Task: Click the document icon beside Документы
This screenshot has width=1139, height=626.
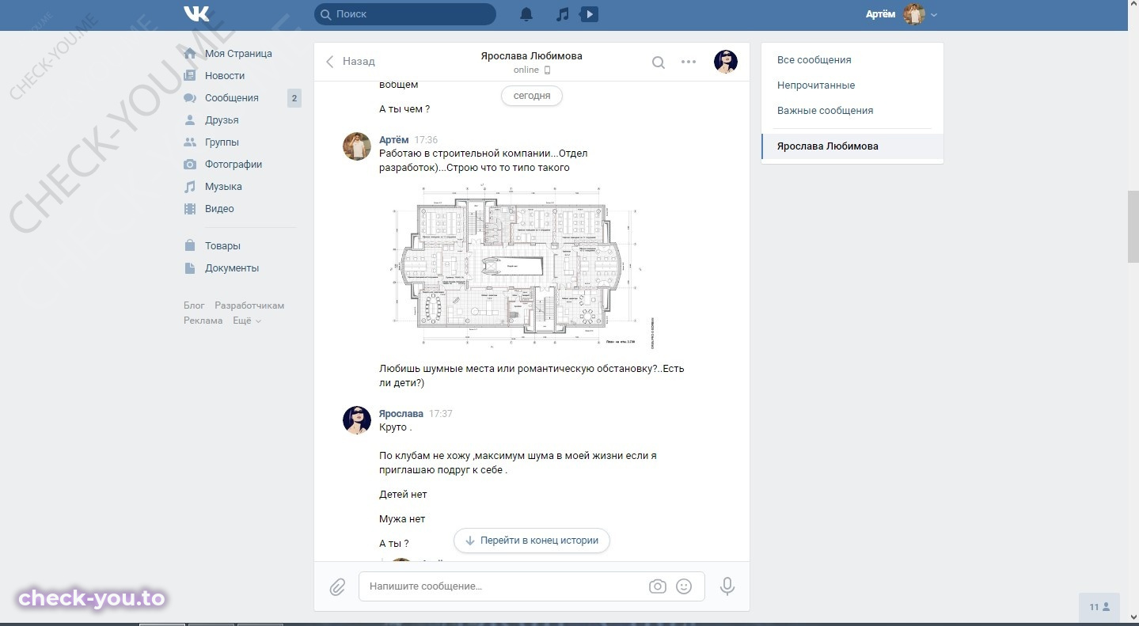Action: (190, 268)
